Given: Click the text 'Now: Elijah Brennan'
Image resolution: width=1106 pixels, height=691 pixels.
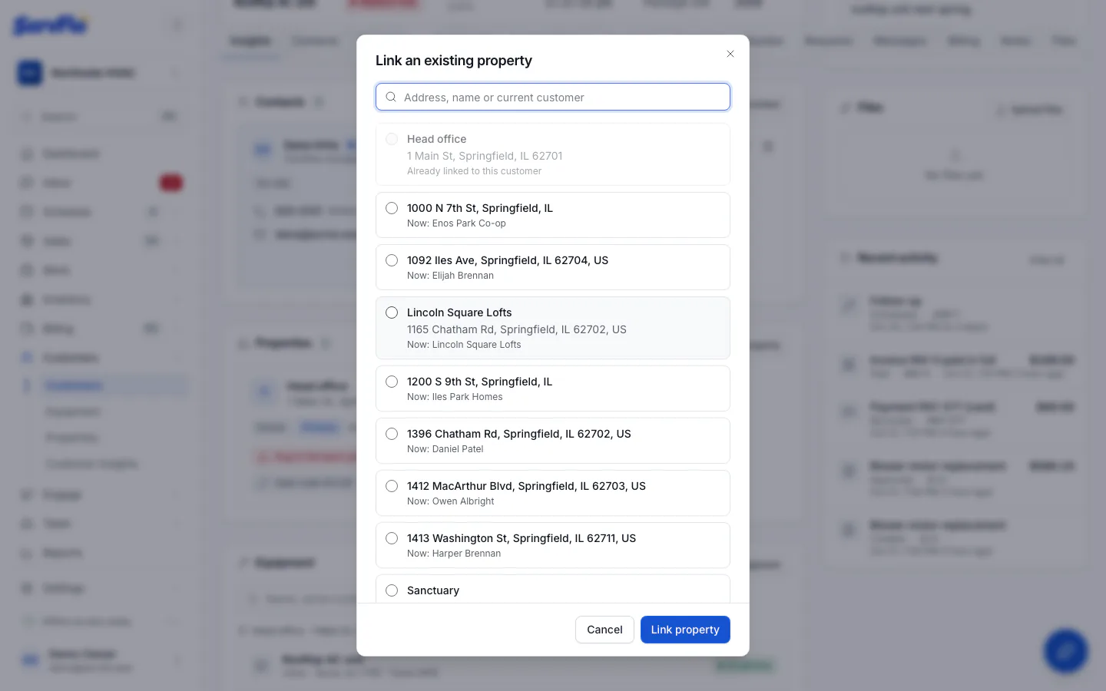Looking at the screenshot, I should tap(450, 276).
